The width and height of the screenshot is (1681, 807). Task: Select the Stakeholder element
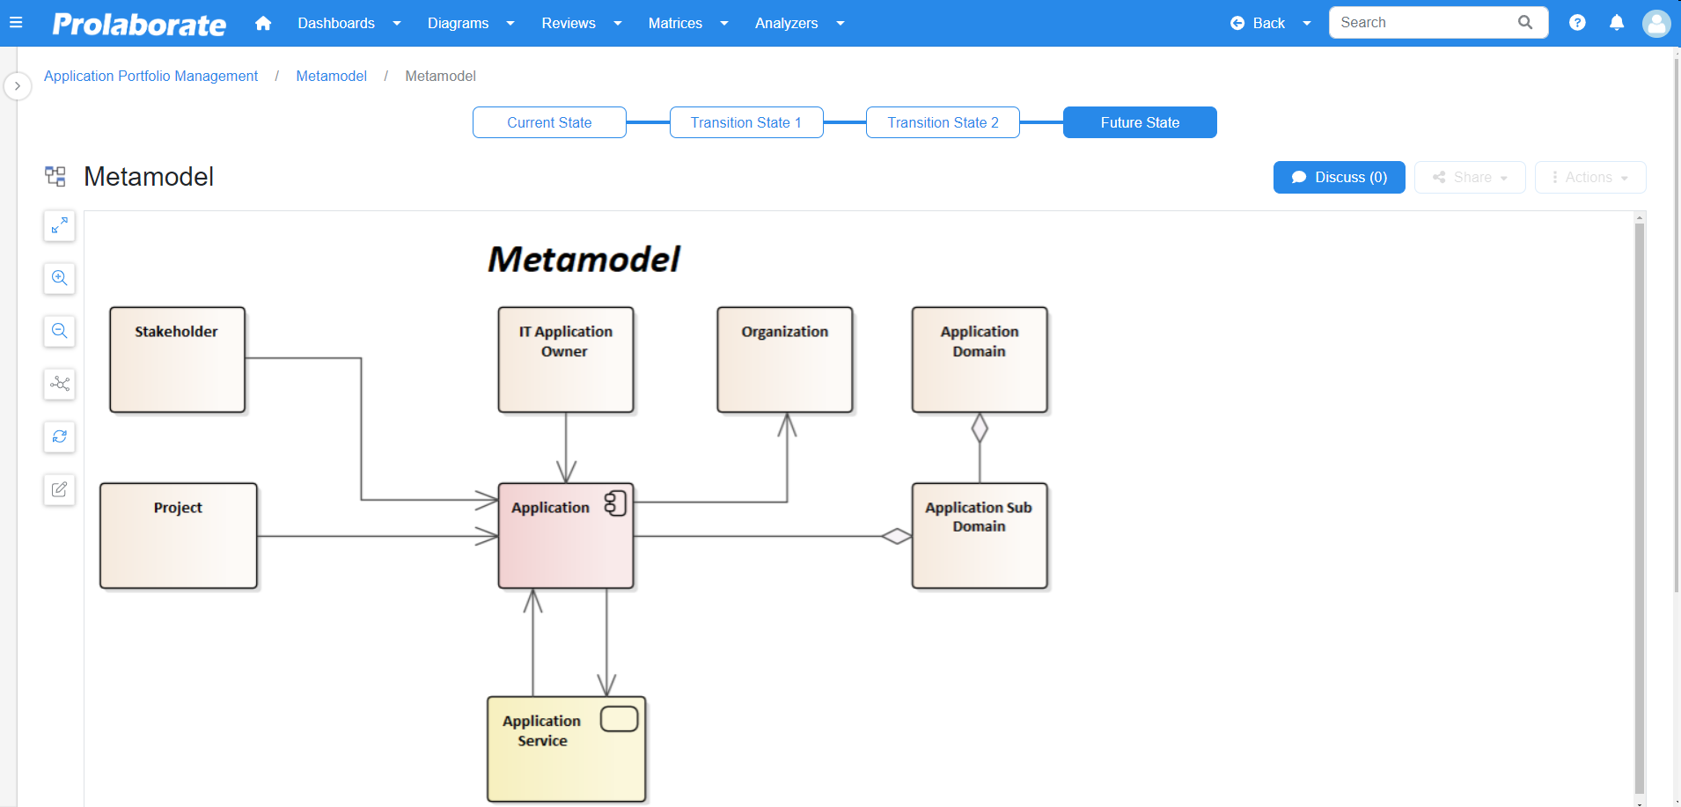177,359
